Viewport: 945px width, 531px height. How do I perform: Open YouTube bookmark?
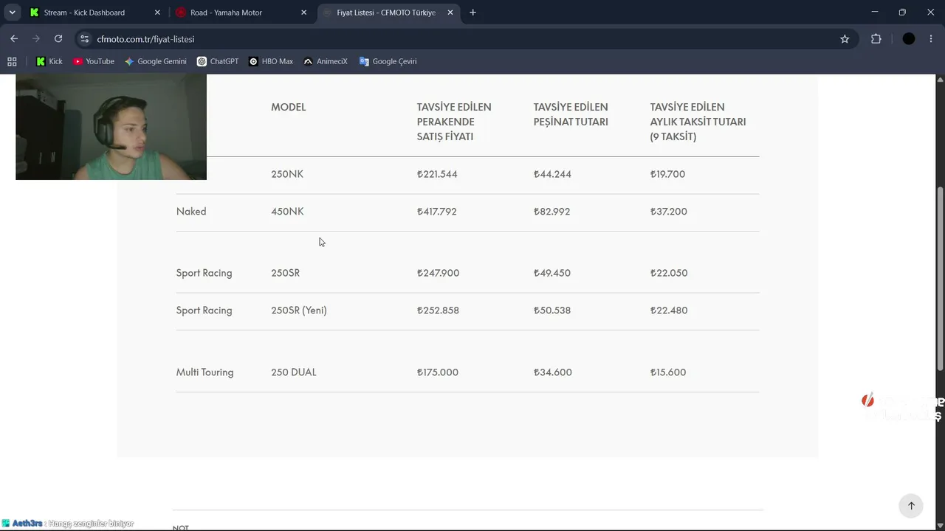94,61
